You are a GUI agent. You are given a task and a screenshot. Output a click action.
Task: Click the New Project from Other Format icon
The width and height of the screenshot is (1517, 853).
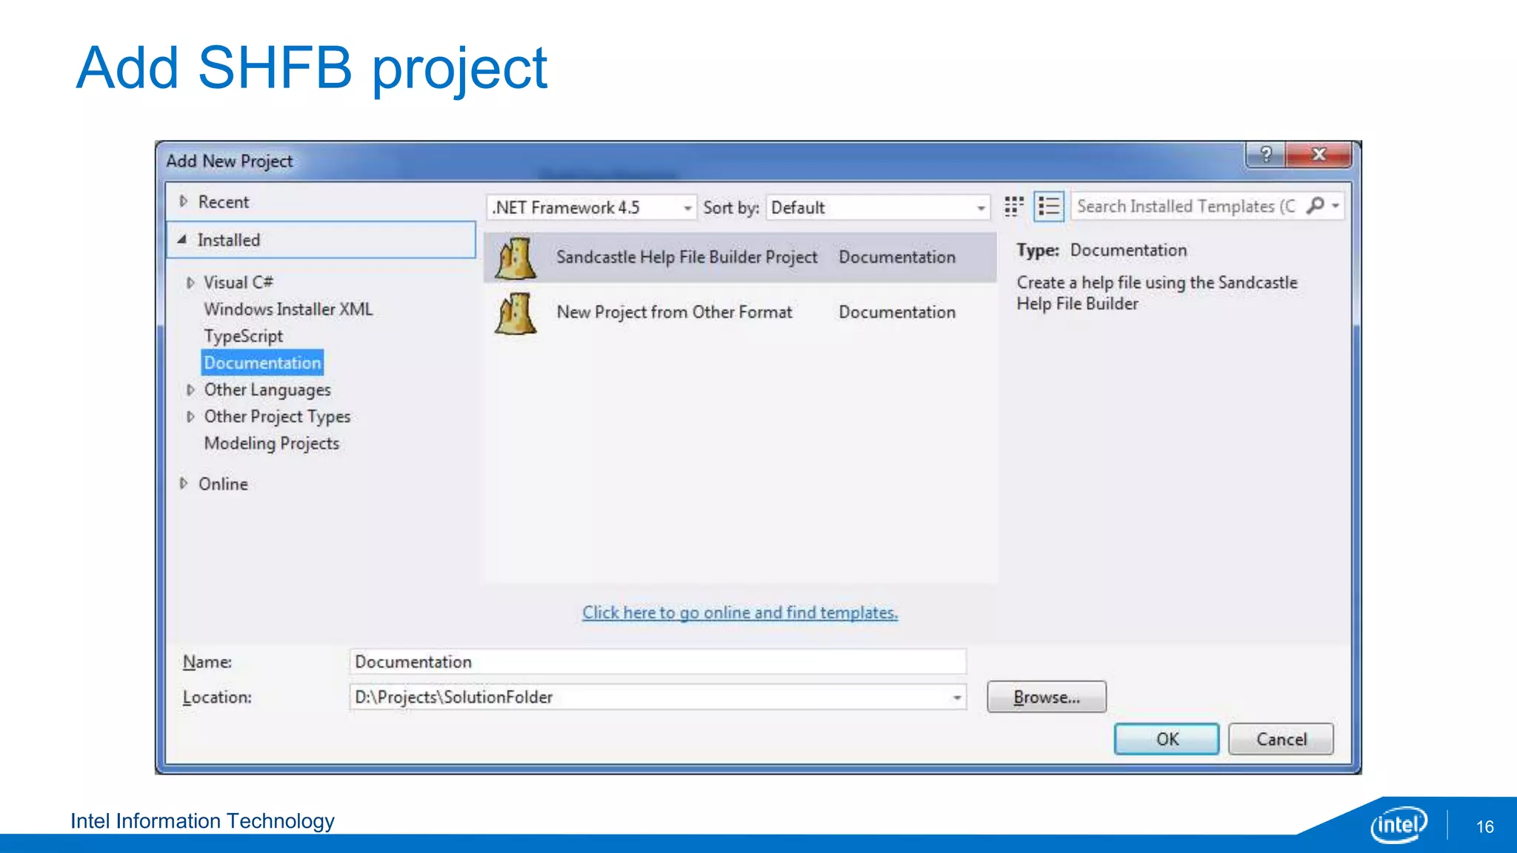(515, 312)
